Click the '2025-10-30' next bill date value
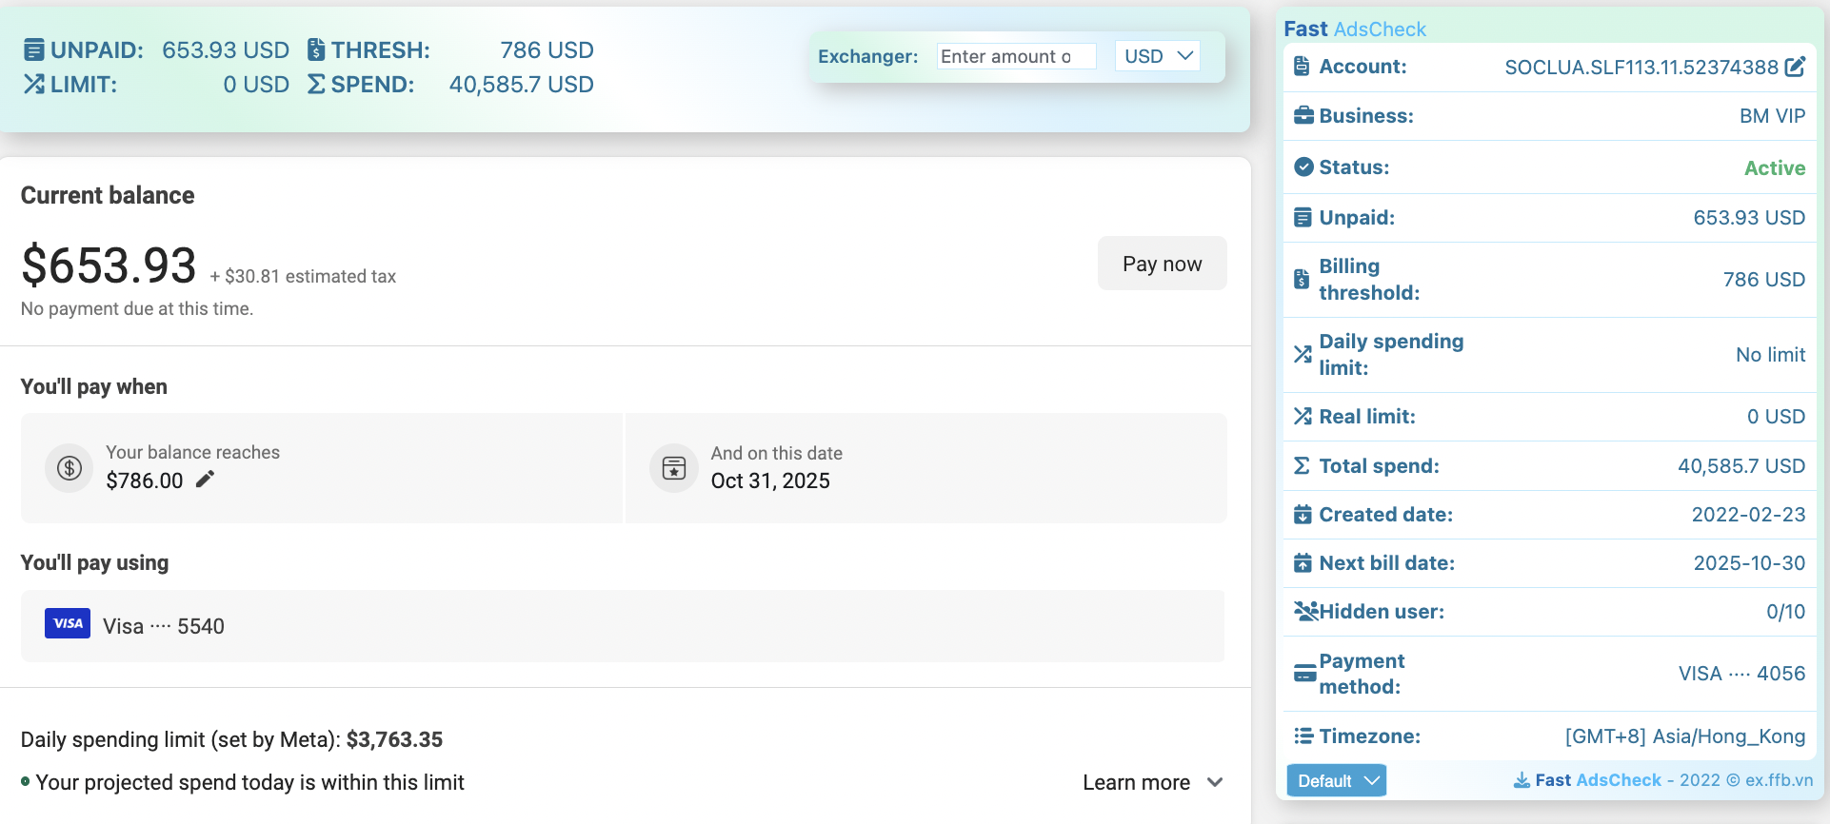Image resolution: width=1830 pixels, height=824 pixels. [1749, 563]
